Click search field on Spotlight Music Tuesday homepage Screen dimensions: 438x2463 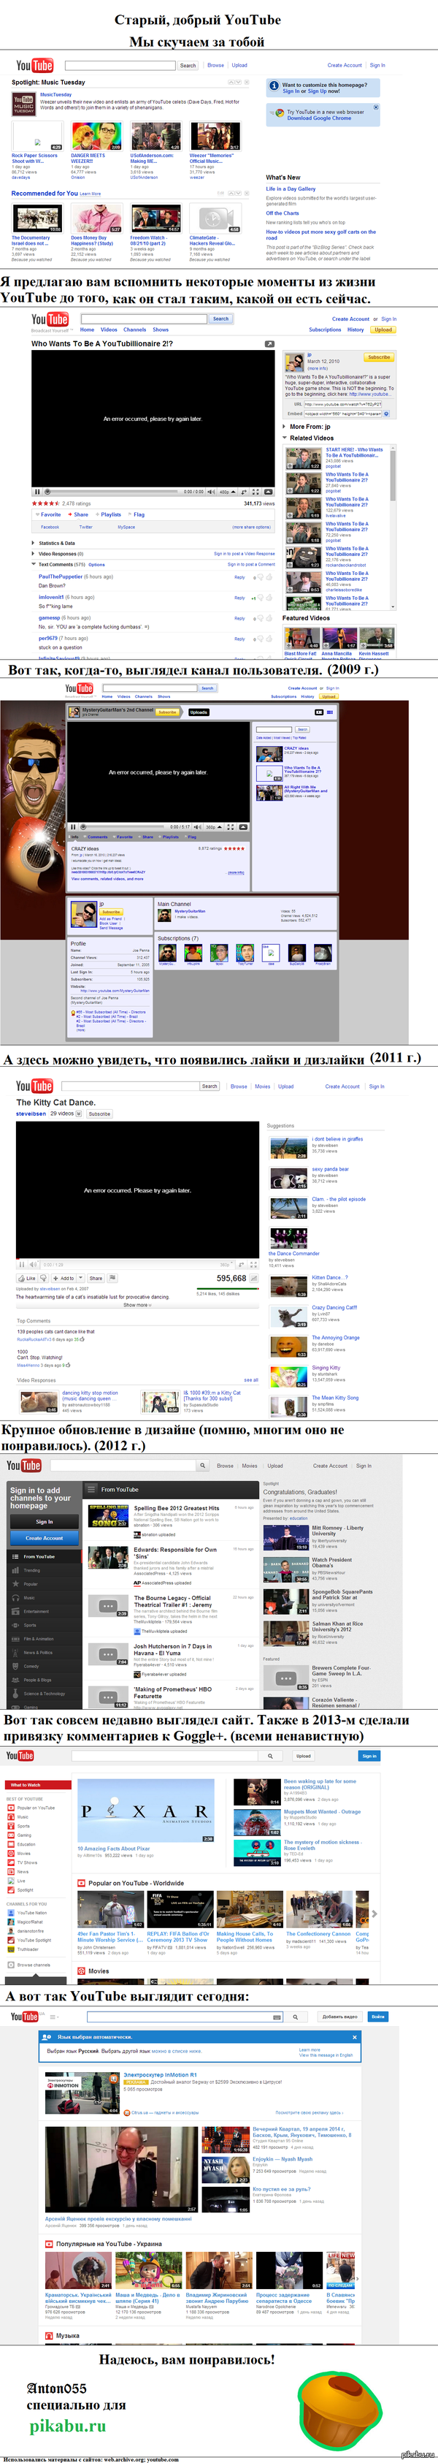point(120,66)
